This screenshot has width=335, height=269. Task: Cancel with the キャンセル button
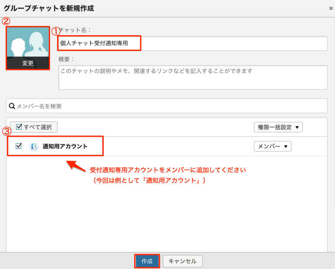coord(183,261)
